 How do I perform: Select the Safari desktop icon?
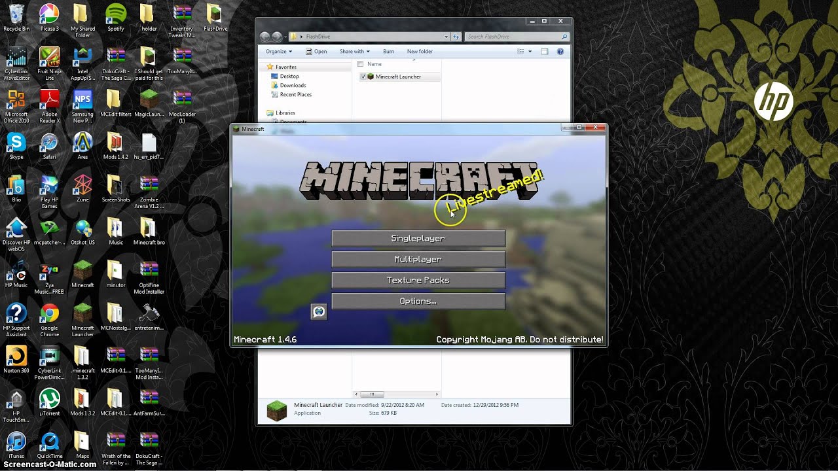[x=50, y=146]
